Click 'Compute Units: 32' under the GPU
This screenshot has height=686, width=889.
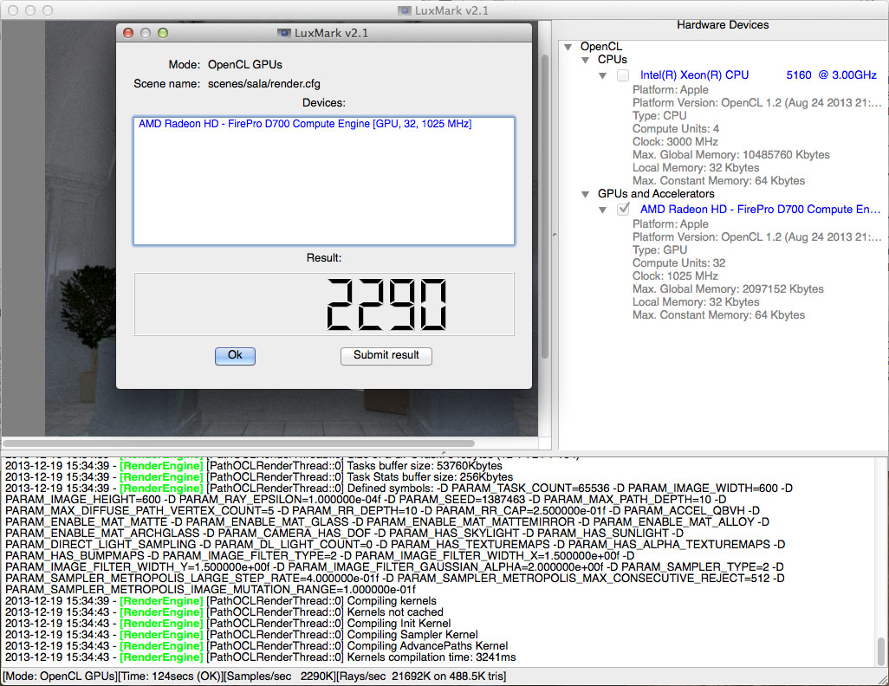pos(678,263)
